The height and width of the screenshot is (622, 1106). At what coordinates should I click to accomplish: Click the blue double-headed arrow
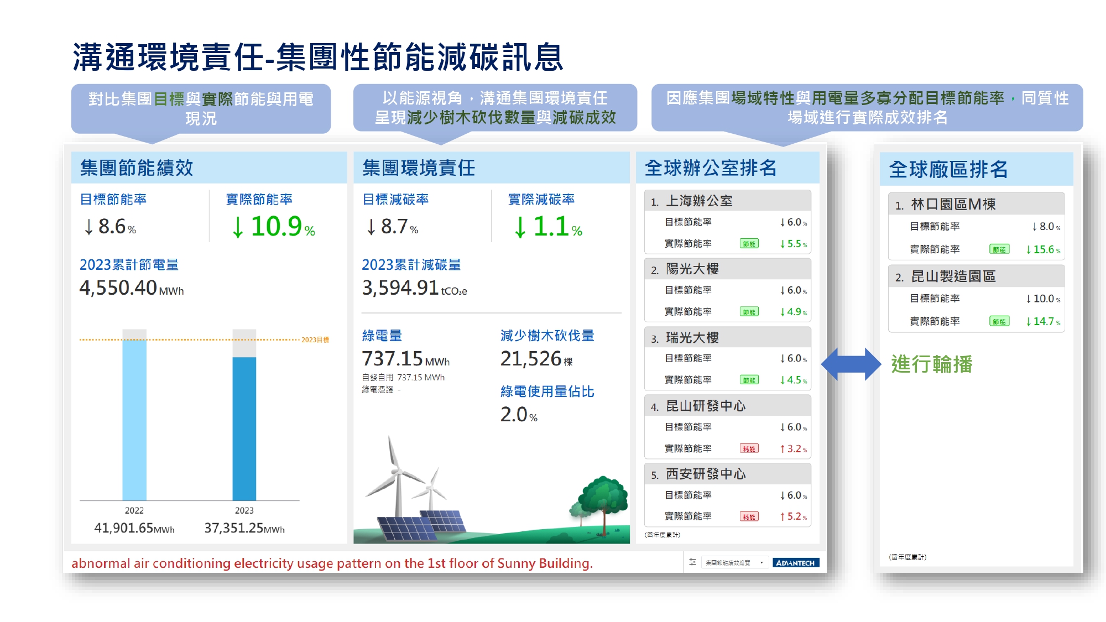click(x=851, y=364)
